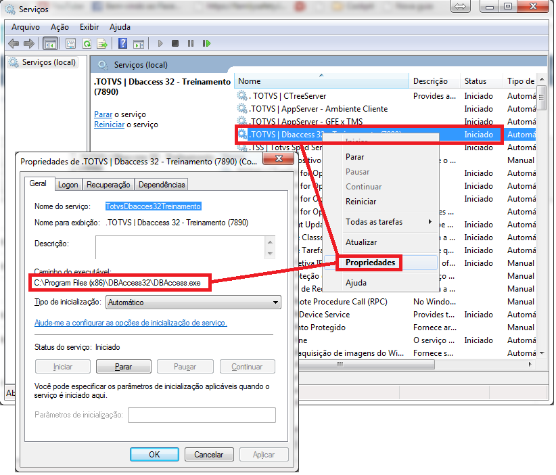The height and width of the screenshot is (475, 556).
Task: Click gear icon of TOTVS CTreeServer row
Action: 242,96
